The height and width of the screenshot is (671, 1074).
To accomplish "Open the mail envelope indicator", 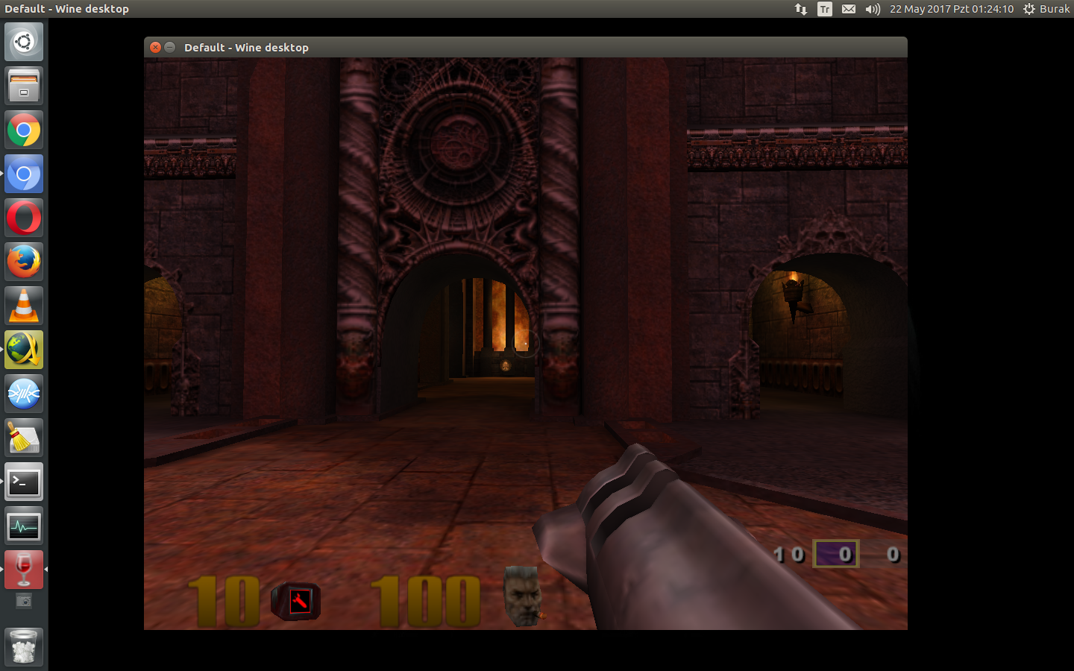I will pyautogui.click(x=849, y=9).
